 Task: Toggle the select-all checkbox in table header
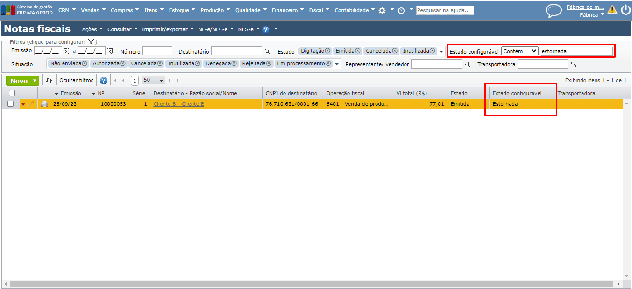(11, 93)
